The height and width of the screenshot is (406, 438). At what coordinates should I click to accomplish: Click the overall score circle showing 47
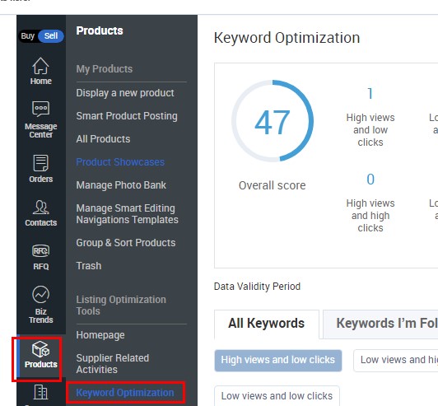tap(273, 121)
